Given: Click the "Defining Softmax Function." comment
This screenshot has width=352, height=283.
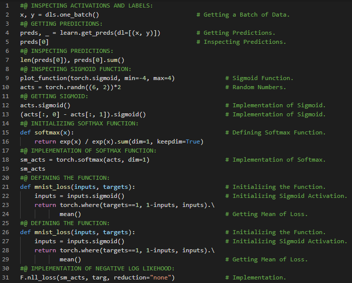Looking at the screenshot, I should pos(279,132).
